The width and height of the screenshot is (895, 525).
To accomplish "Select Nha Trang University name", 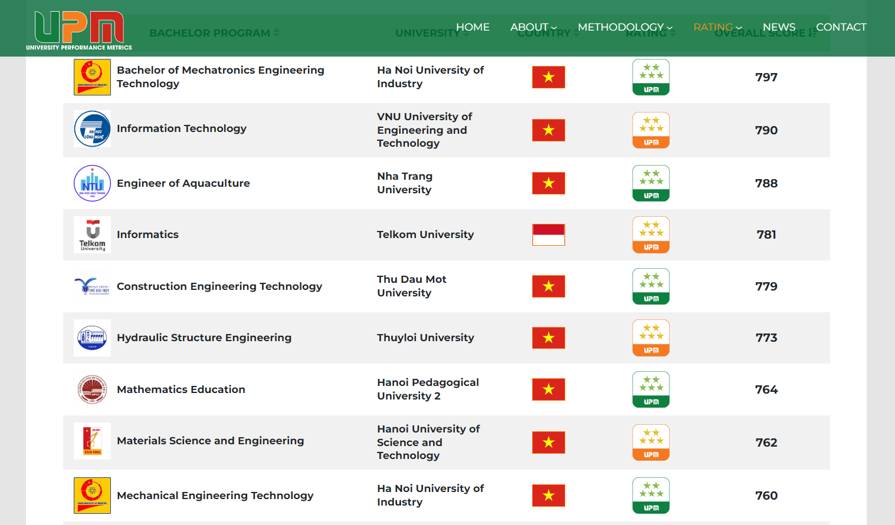I will point(405,183).
